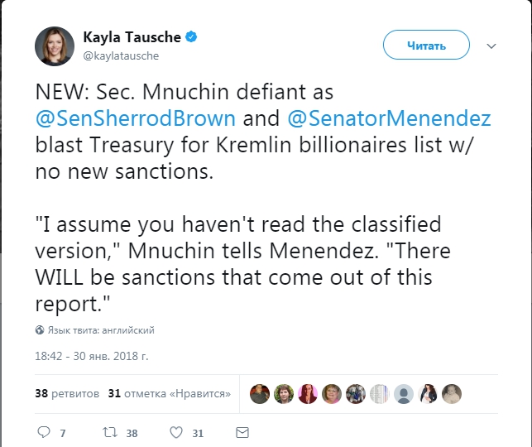
Task: Like the tweet with the heart icon
Action: (175, 432)
